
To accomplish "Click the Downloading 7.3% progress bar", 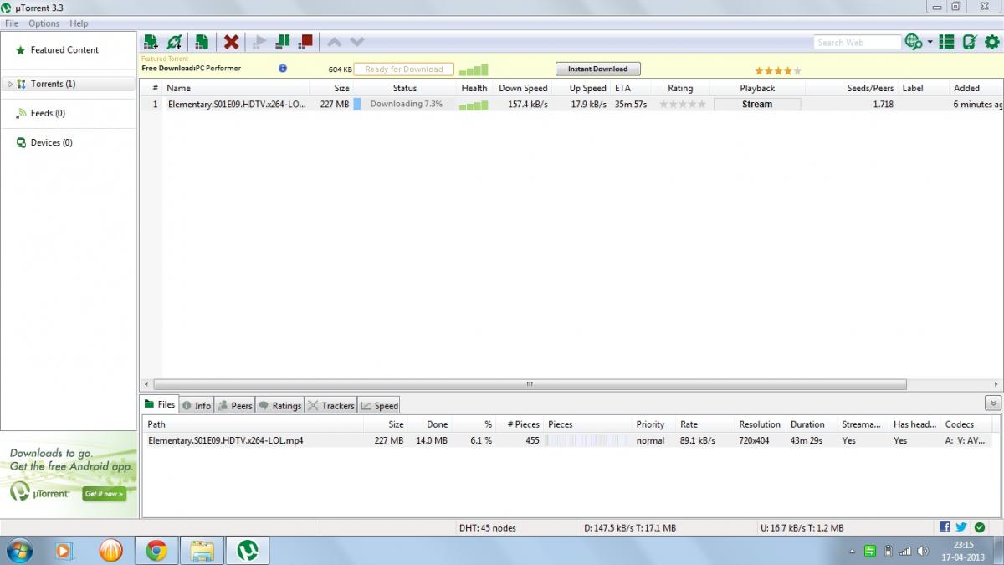I will click(x=406, y=105).
